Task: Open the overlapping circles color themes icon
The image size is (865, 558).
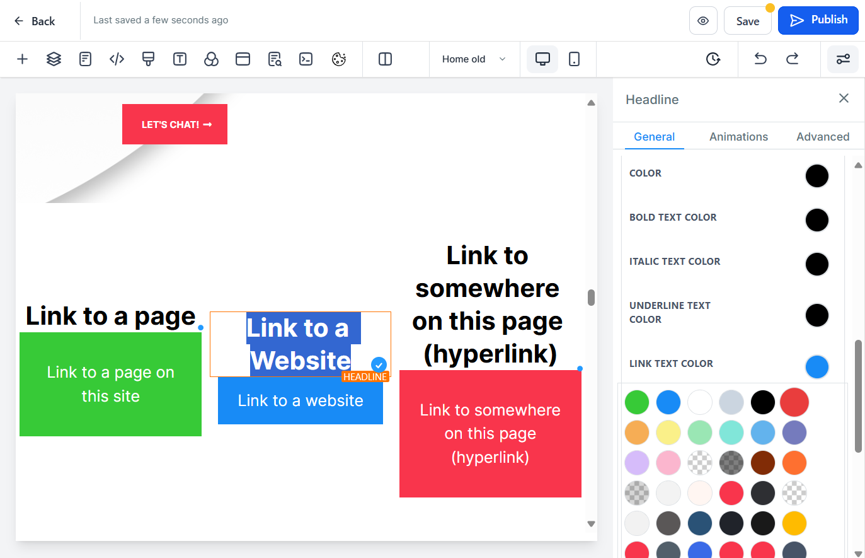Action: 212,59
